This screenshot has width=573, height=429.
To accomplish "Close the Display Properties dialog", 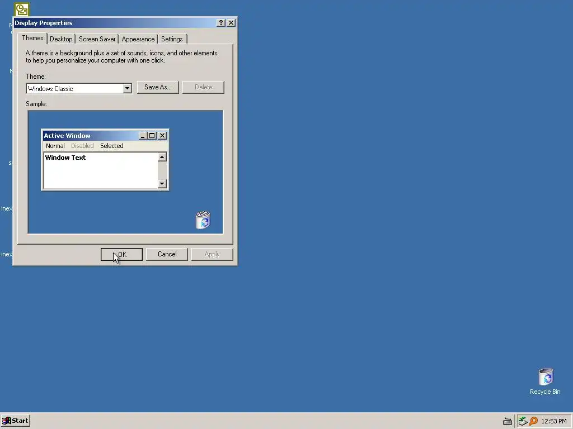I will click(231, 22).
